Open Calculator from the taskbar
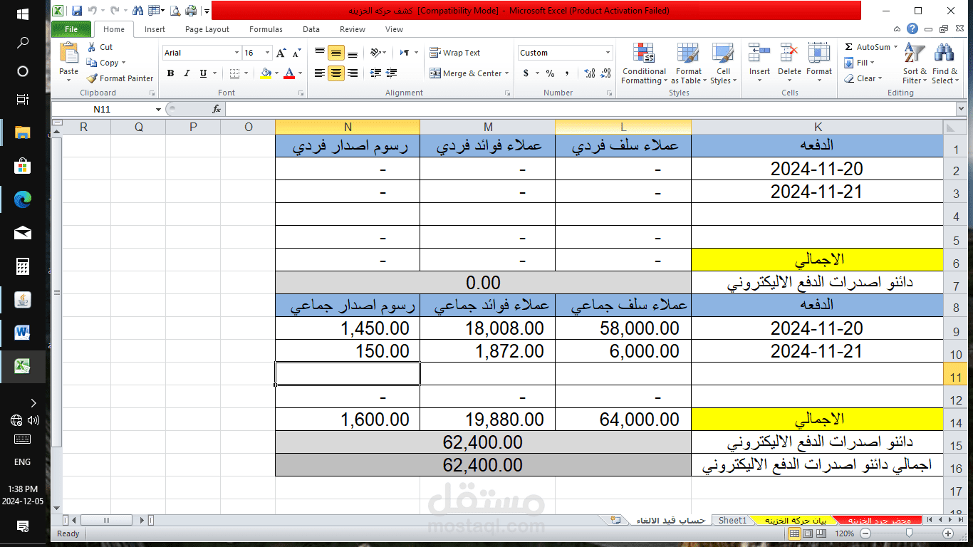973x547 pixels. pos(23,266)
